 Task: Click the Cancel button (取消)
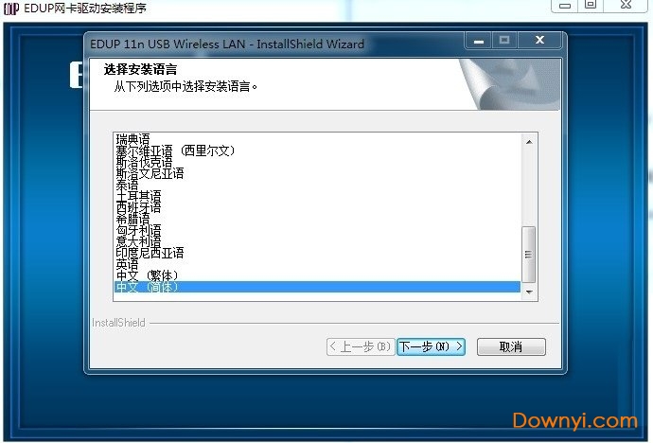tap(511, 346)
